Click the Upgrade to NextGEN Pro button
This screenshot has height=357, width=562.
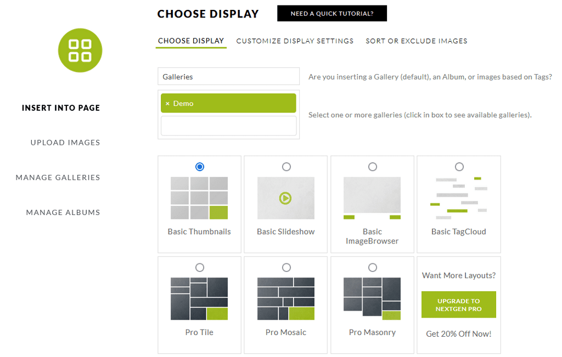(x=459, y=305)
